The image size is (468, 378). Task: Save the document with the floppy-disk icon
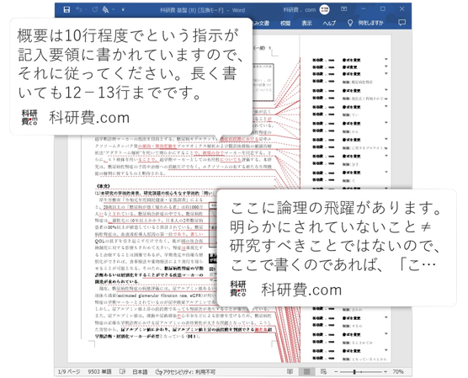pyautogui.click(x=66, y=10)
